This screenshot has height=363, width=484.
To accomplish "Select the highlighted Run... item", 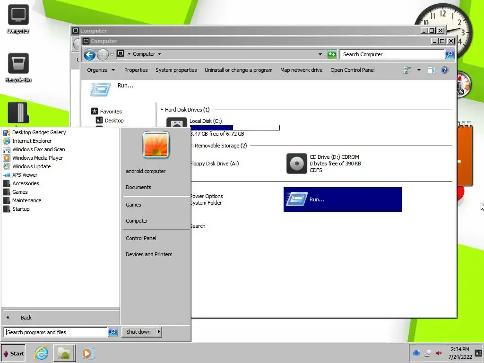I will pos(342,199).
